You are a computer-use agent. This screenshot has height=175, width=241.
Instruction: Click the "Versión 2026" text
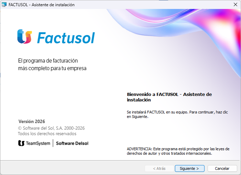(x=32, y=121)
